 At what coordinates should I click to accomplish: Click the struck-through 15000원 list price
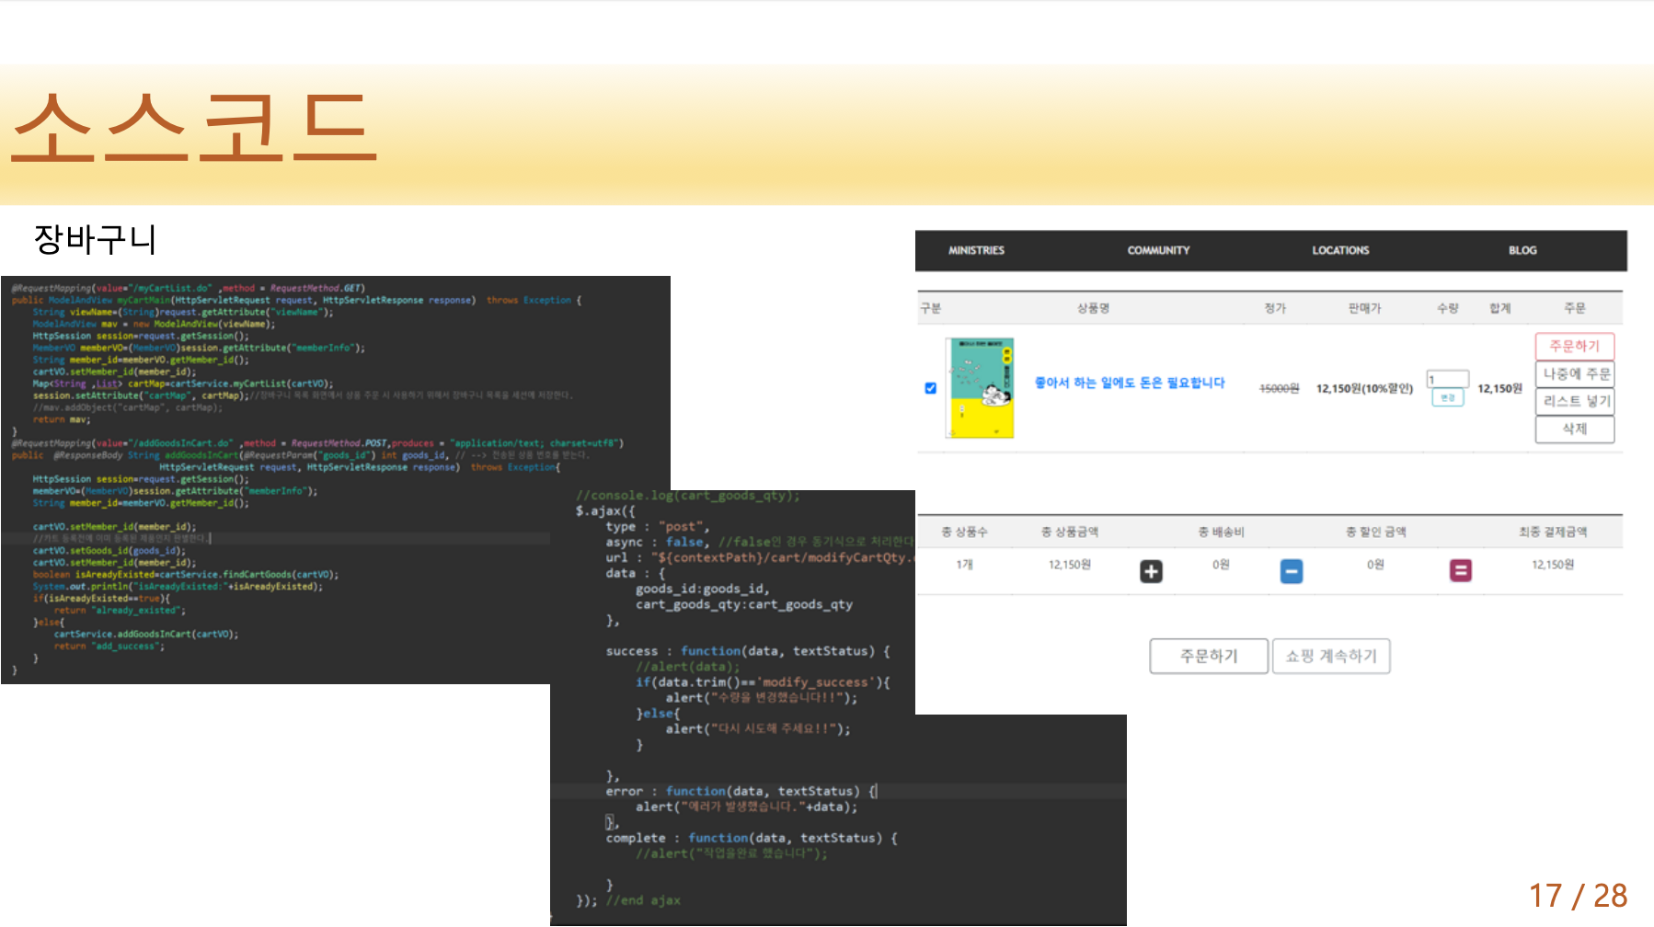(1279, 389)
